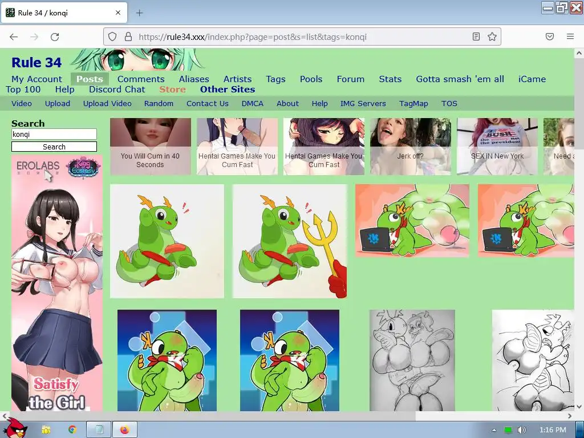Viewport: 584px width, 438px height.
Task: Click the green tray status icon
Action: pos(508,430)
